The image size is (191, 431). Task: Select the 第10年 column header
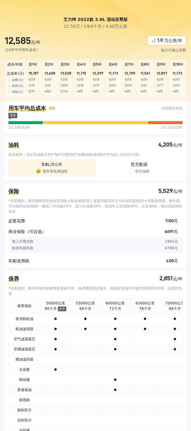178,64
